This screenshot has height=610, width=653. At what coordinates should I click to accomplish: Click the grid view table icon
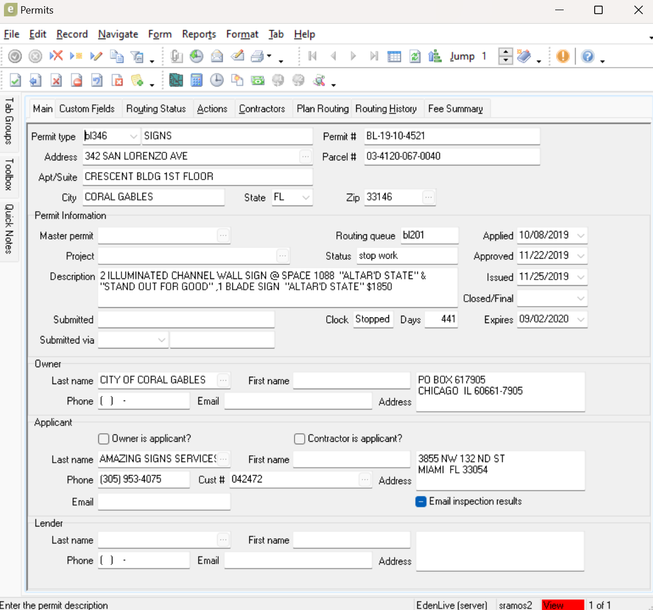click(394, 56)
